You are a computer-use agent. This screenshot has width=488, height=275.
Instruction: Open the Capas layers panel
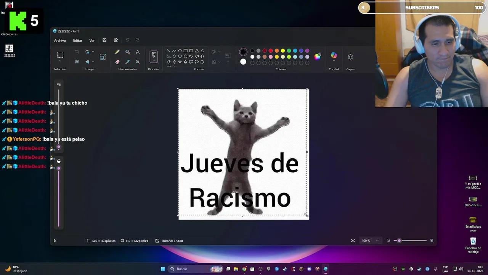(350, 57)
